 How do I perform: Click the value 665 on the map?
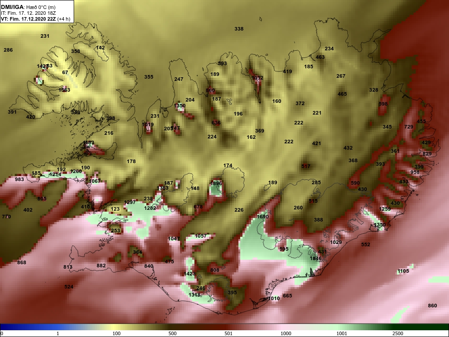tap(287, 296)
